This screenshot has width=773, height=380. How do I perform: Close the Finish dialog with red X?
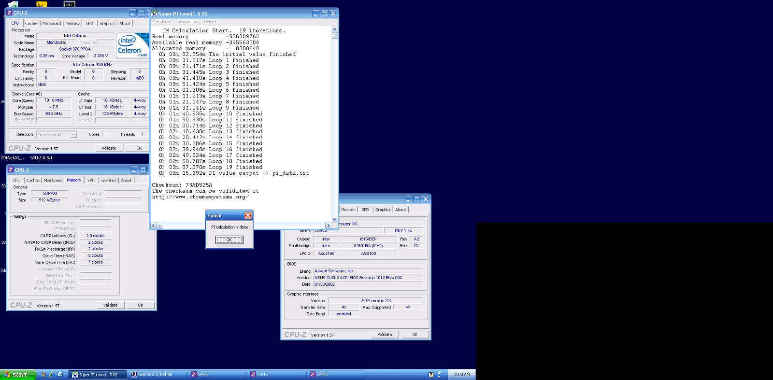click(248, 216)
